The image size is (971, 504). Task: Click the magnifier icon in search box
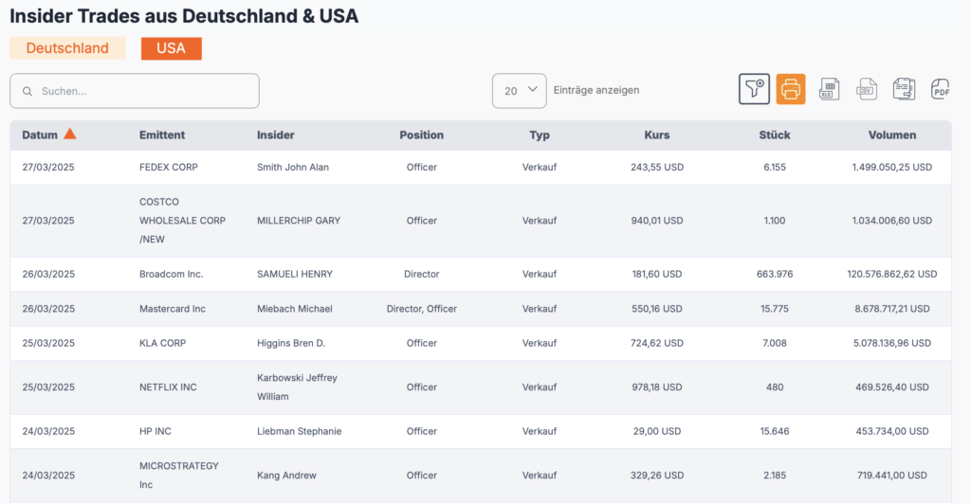28,92
